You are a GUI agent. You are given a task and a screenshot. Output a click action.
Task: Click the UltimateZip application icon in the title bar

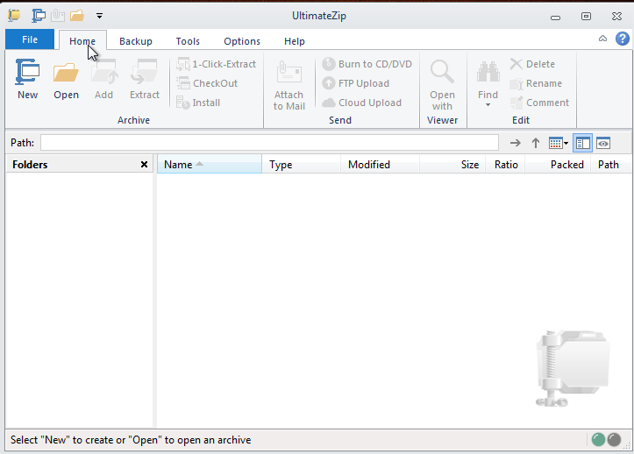(14, 16)
